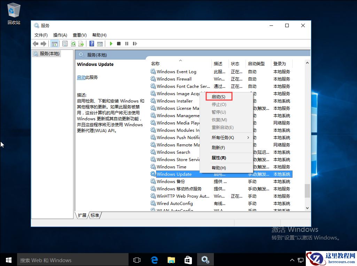Image resolution: width=357 pixels, height=266 pixels.
Task: Click the 状态 column header
Action: point(236,63)
